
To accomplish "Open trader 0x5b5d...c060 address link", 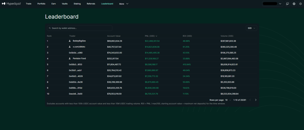I will [75, 53].
